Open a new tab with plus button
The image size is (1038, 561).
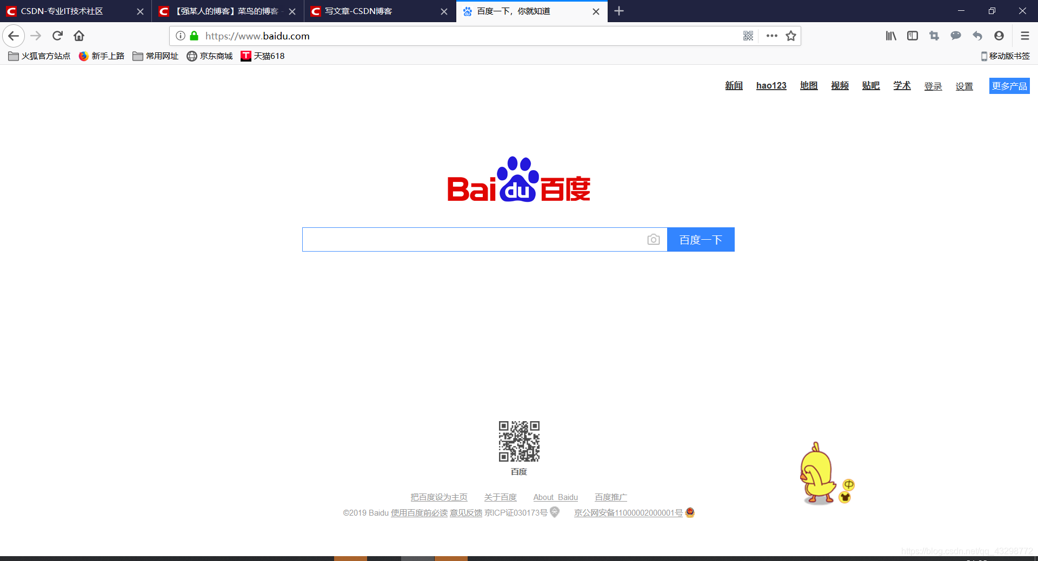(619, 11)
